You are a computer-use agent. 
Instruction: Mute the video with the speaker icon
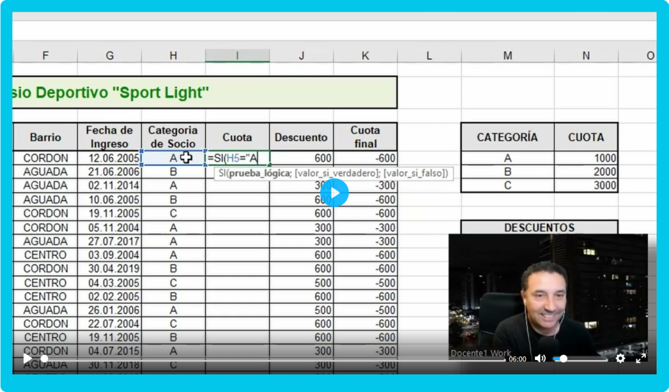(540, 358)
